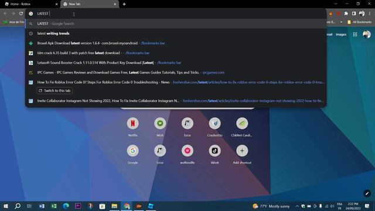Reload the page with the refresh icon
The width and height of the screenshot is (375, 211).
click(21, 13)
